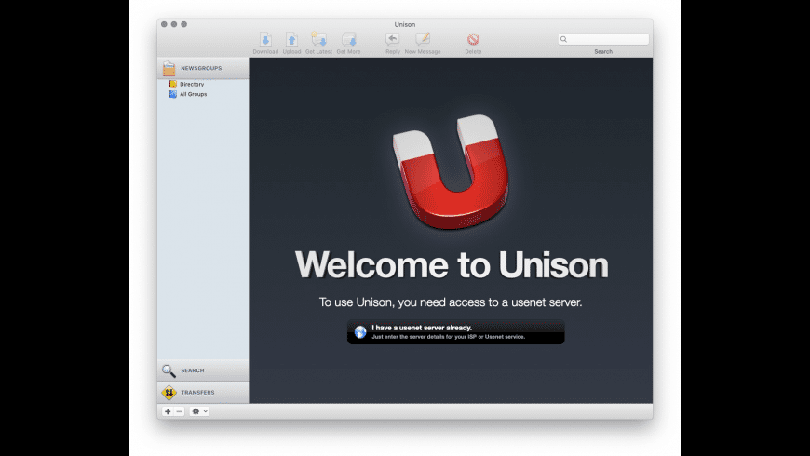
Task: Click the Reply toolbar icon
Action: (393, 39)
